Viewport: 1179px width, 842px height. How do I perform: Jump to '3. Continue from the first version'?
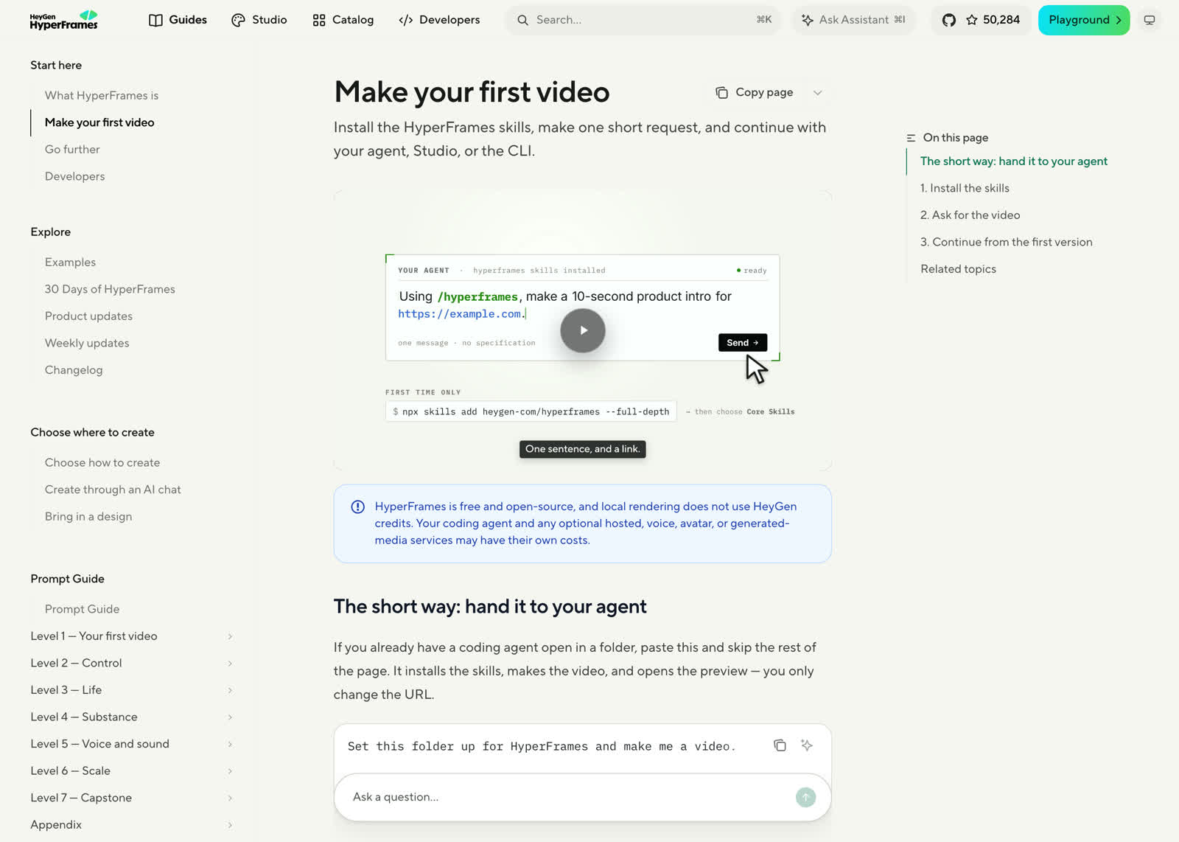[1006, 242]
